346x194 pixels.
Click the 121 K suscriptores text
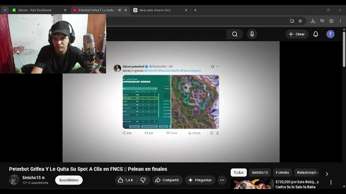pyautogui.click(x=35, y=183)
